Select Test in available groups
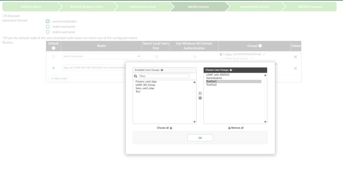This screenshot has height=172, width=343. [x=138, y=91]
